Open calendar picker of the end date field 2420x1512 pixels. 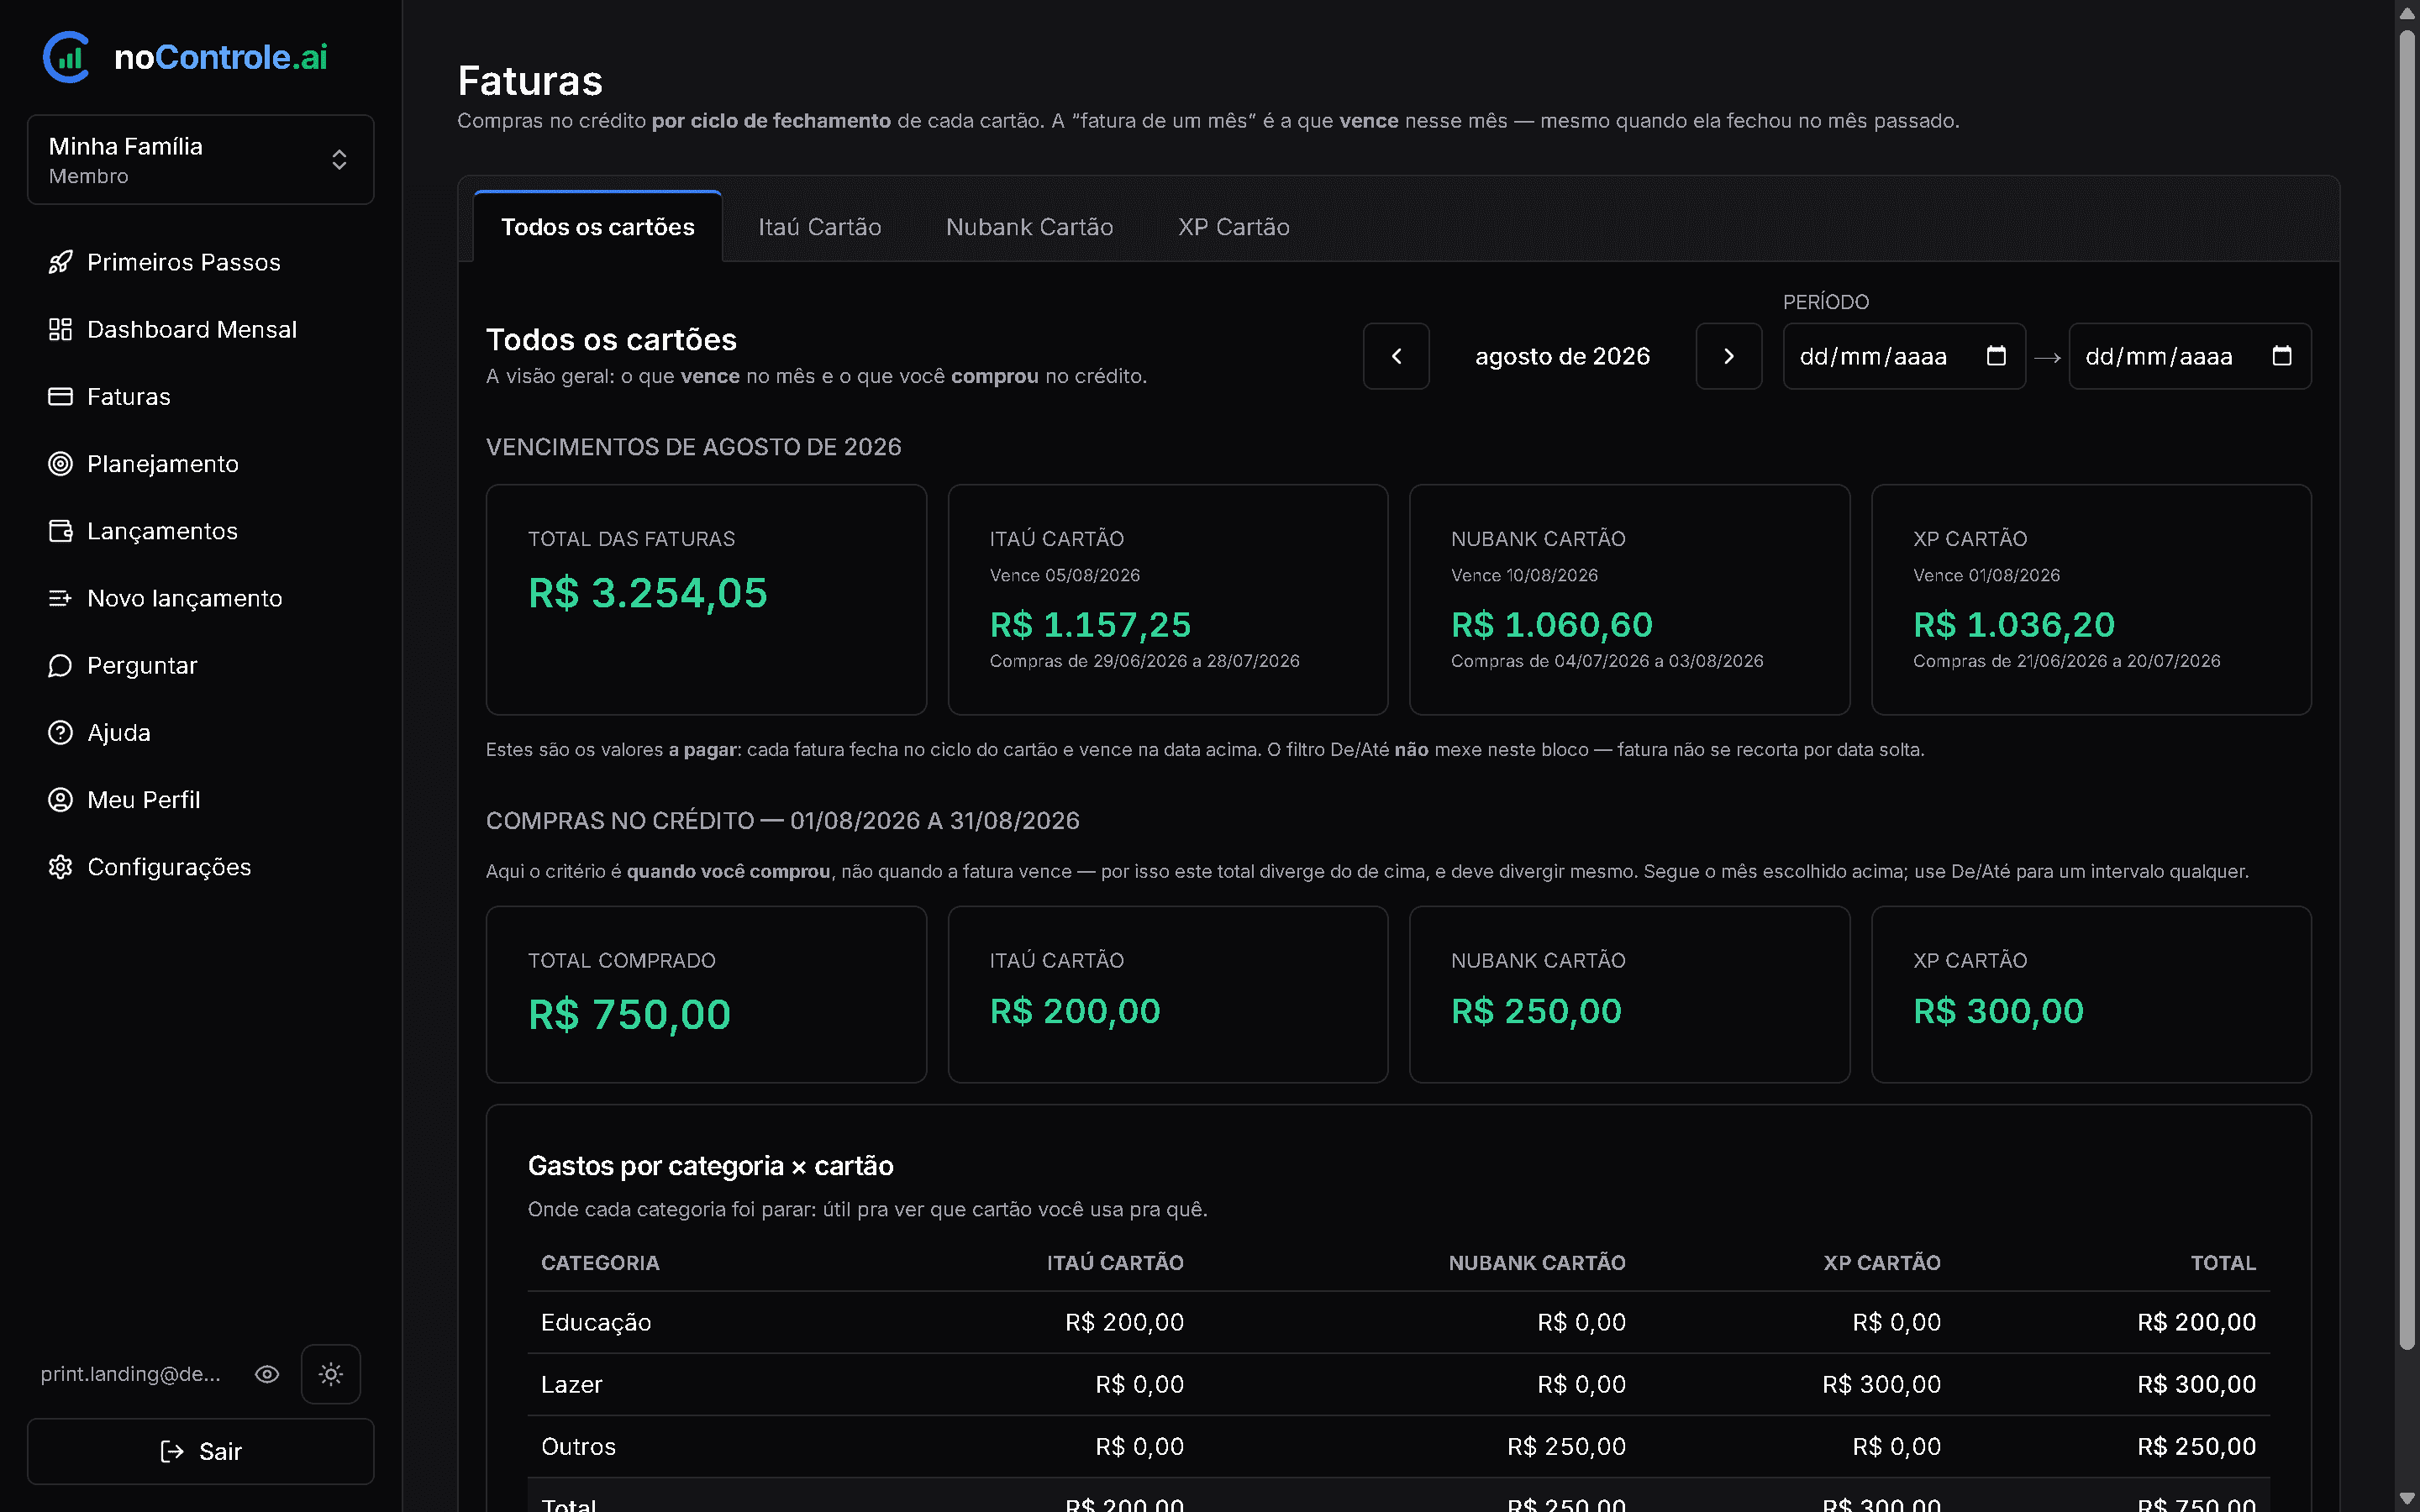coord(2282,355)
